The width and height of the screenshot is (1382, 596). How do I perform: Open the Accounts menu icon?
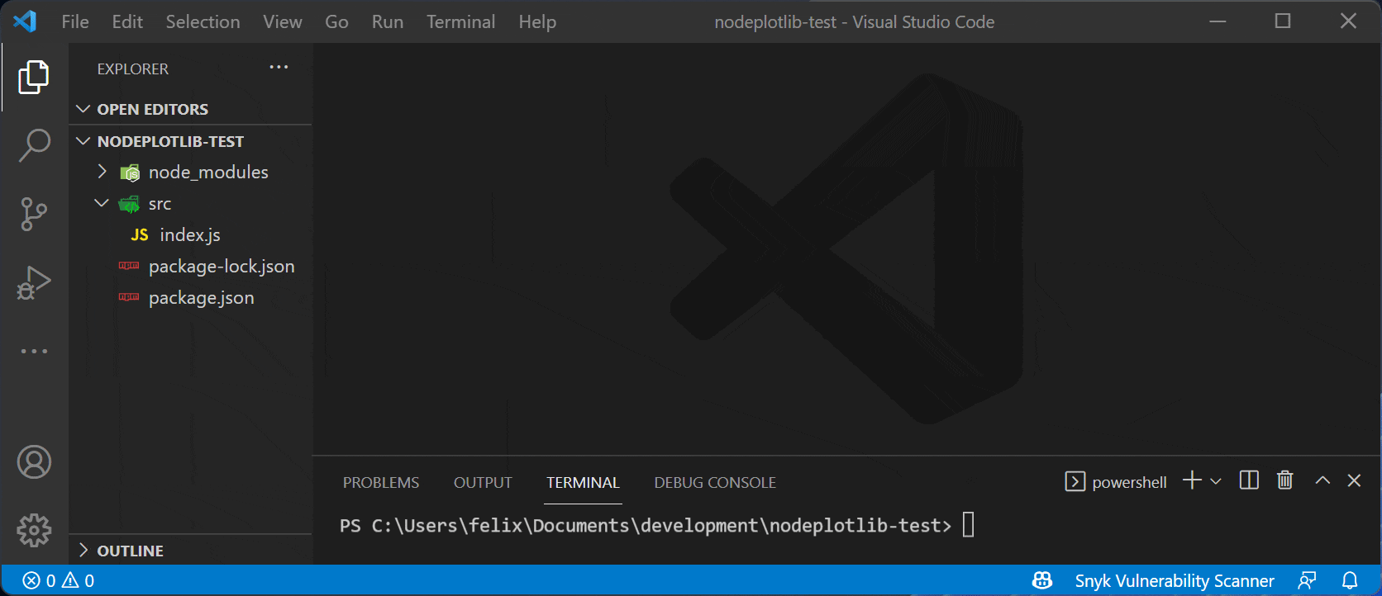pyautogui.click(x=34, y=462)
